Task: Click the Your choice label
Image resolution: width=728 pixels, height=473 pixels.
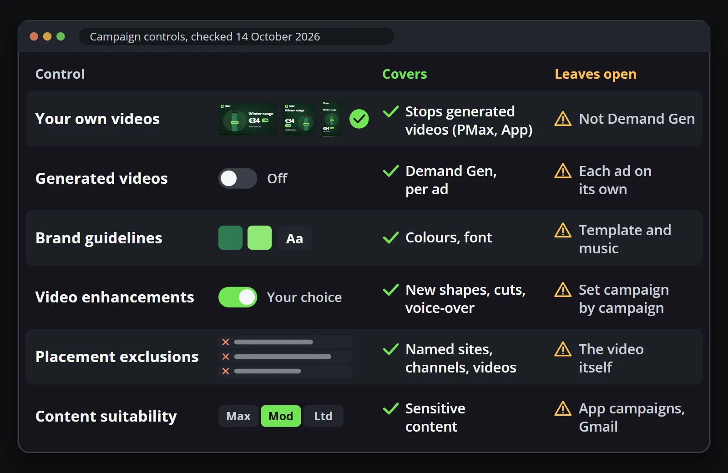Action: pyautogui.click(x=304, y=297)
